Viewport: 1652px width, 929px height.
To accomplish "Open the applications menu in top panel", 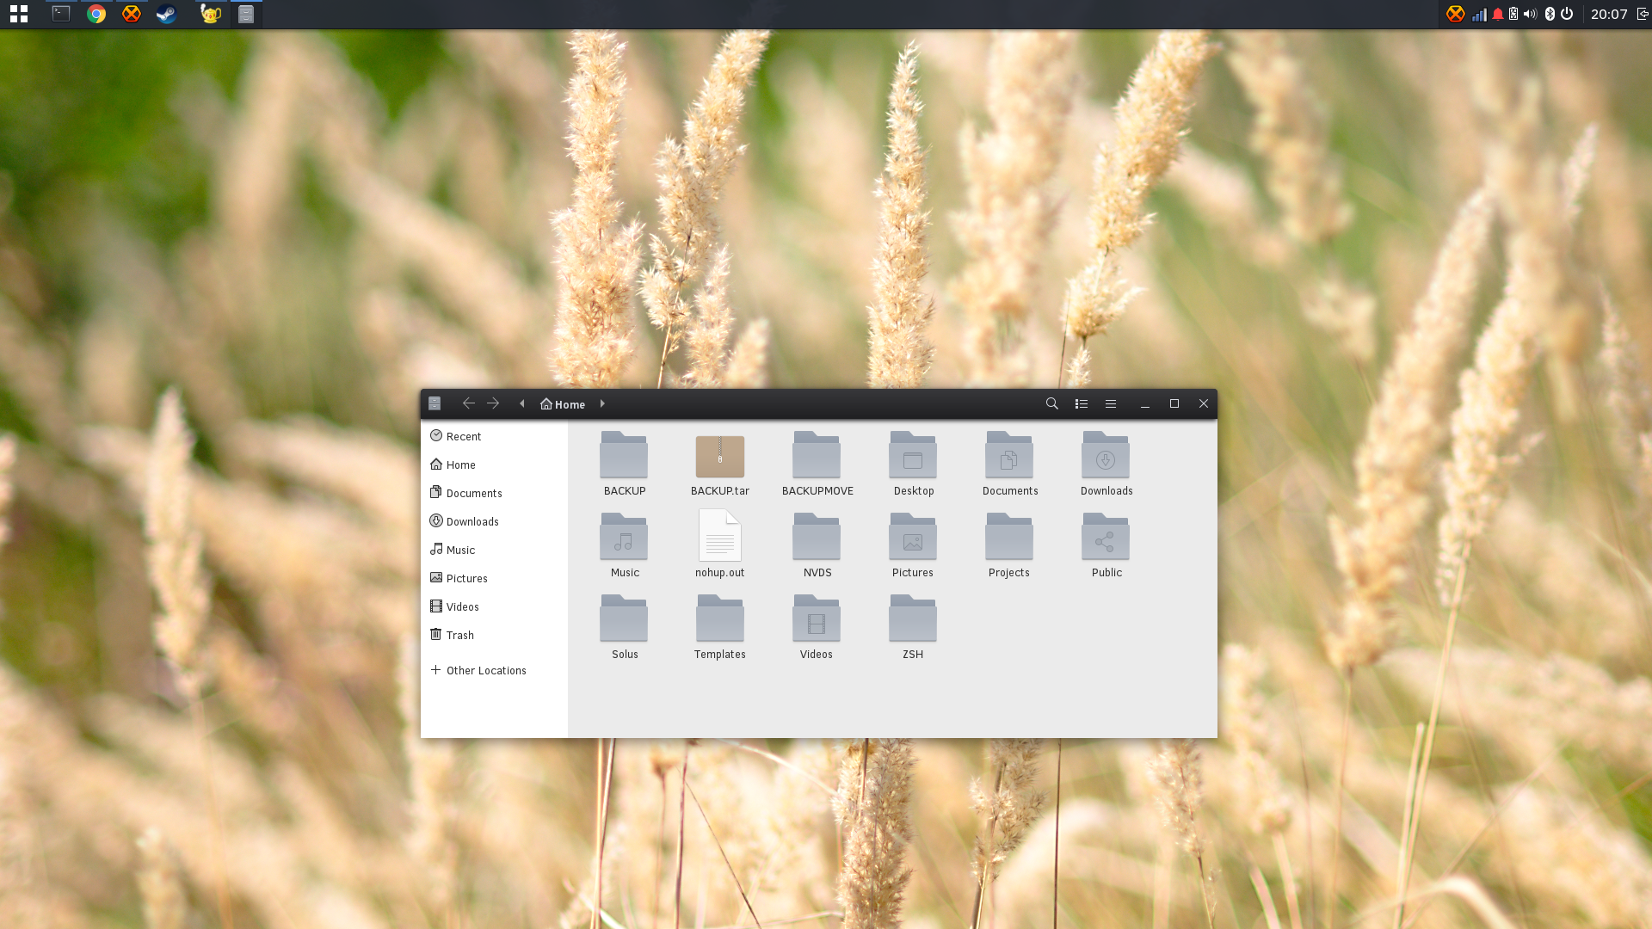I will [19, 14].
